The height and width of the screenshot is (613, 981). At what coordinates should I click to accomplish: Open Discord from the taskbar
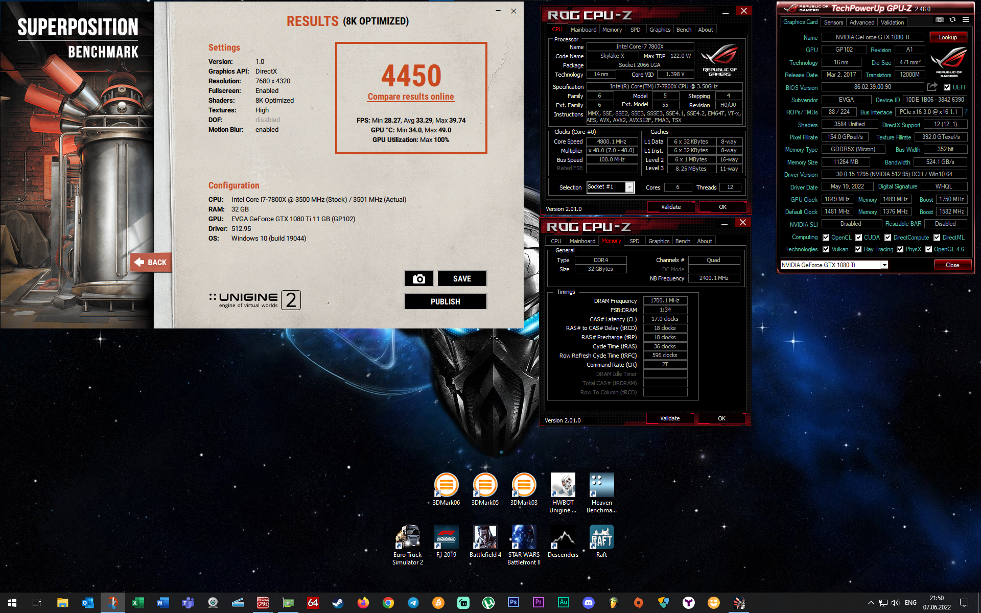(589, 603)
